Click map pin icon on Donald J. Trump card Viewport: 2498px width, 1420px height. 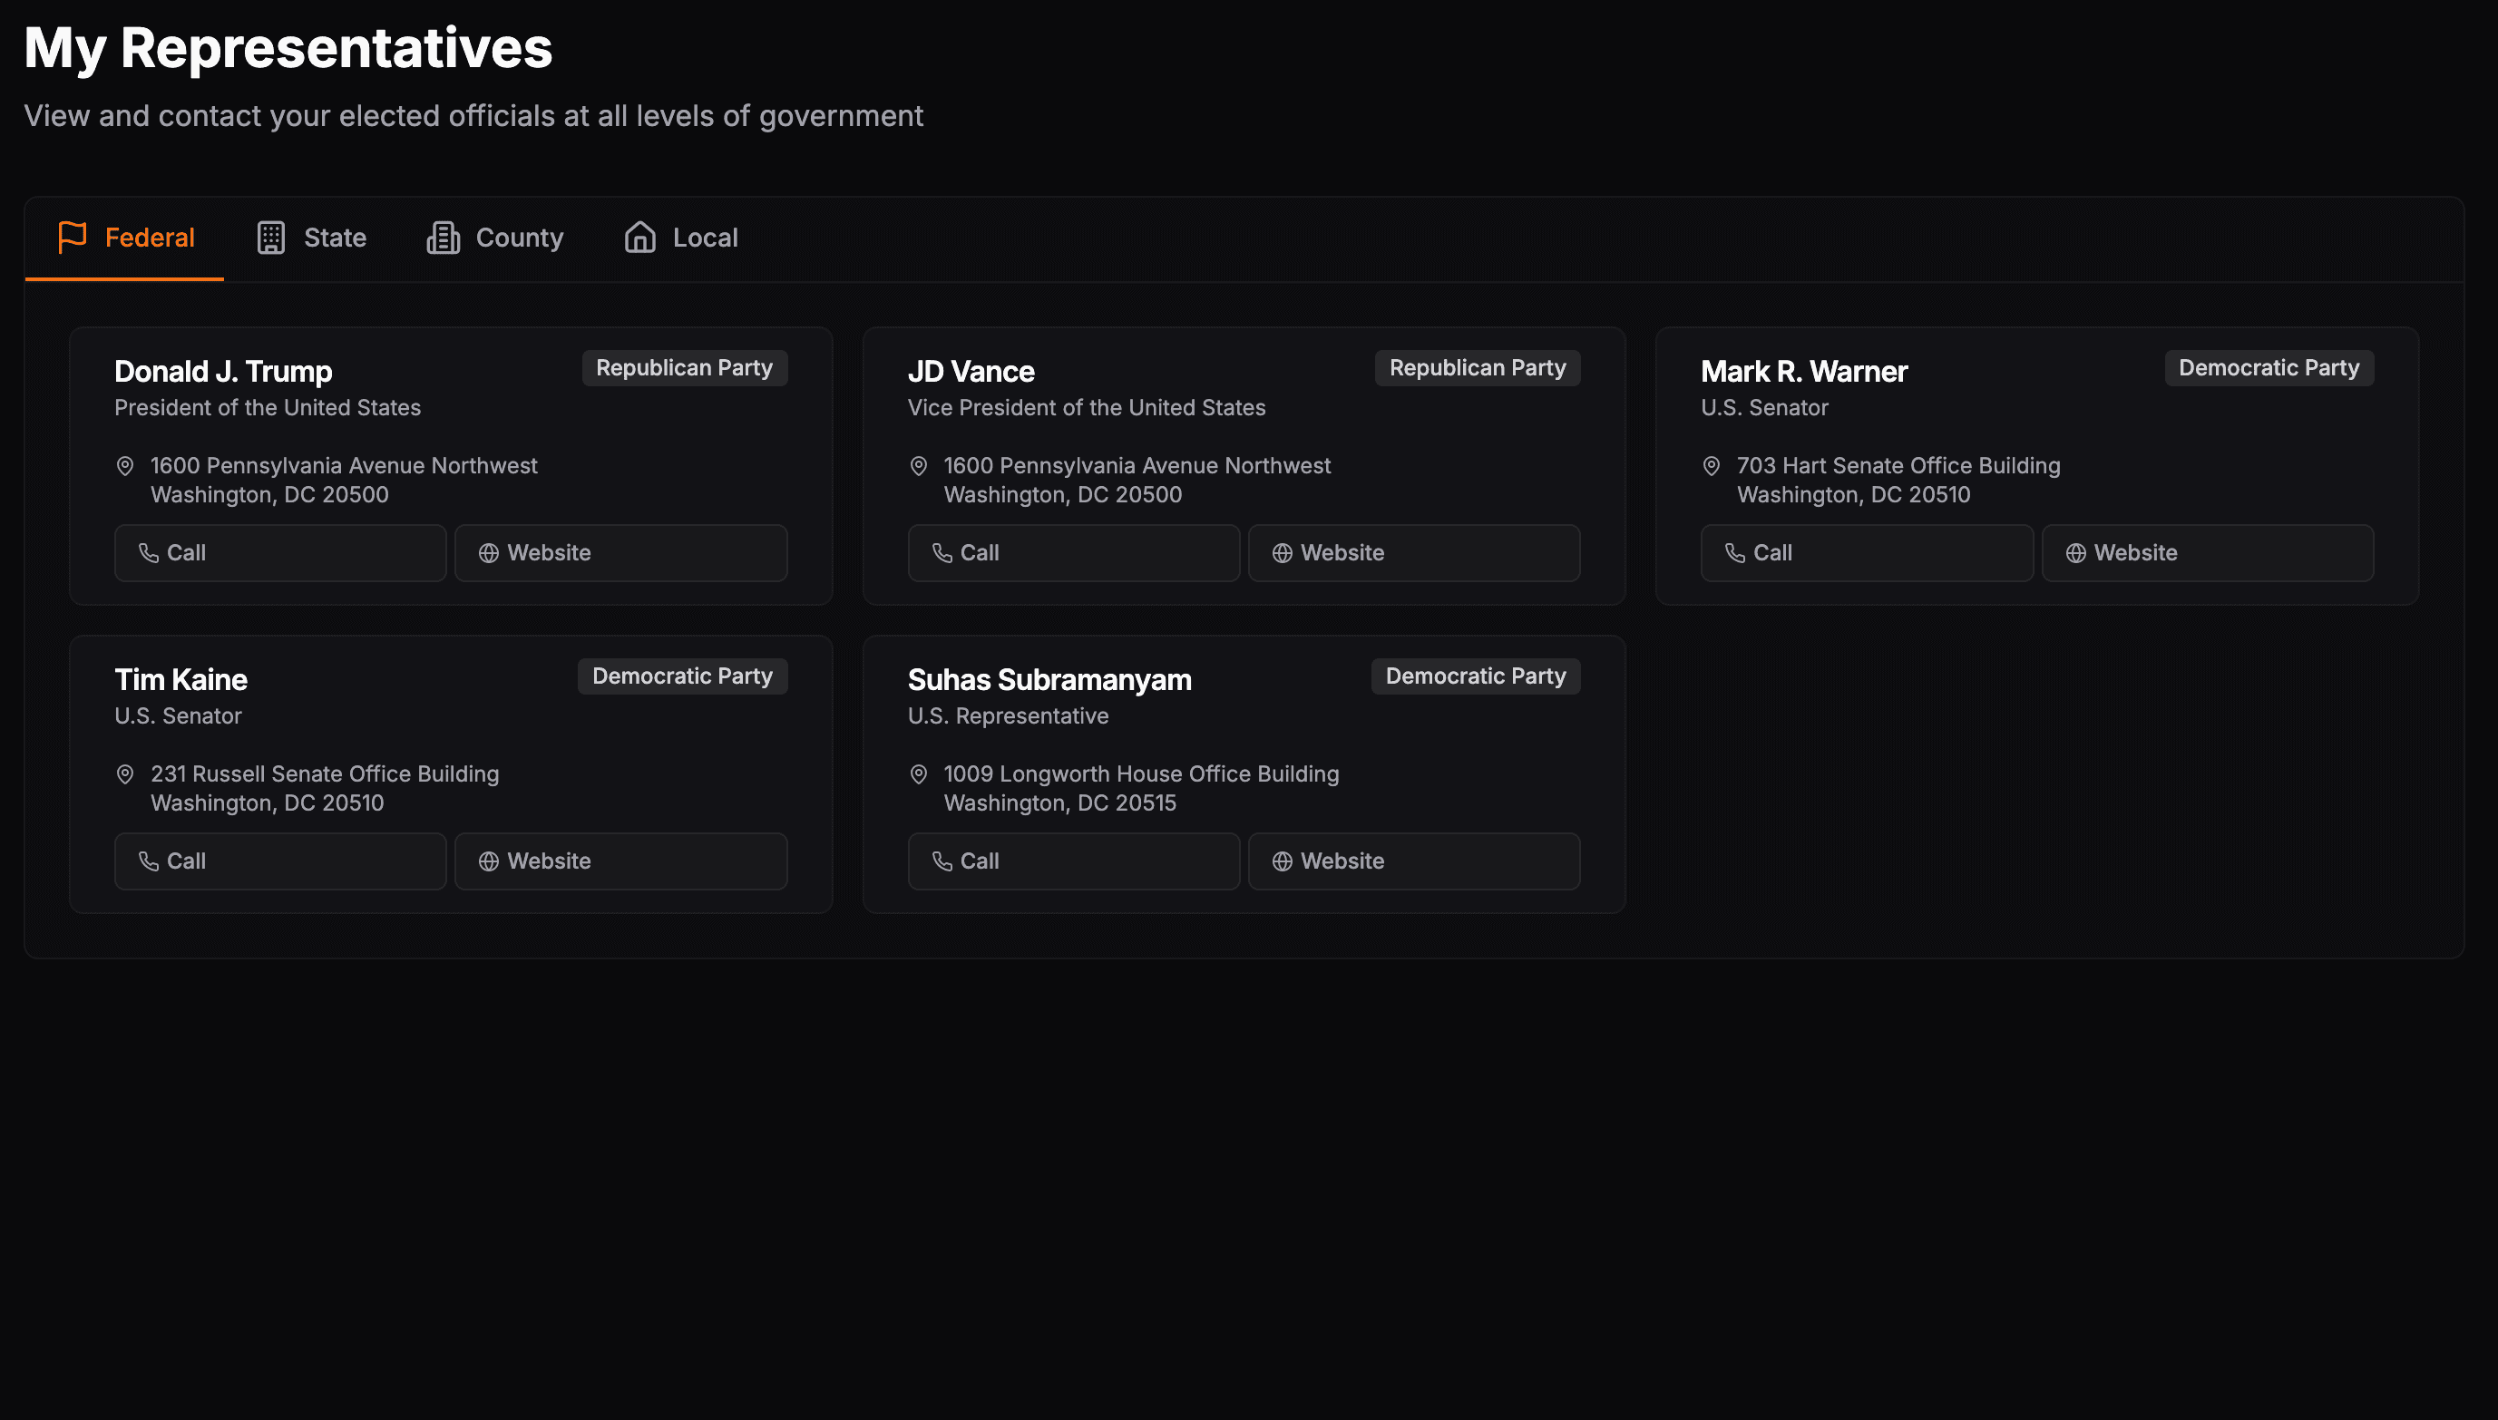pos(125,466)
